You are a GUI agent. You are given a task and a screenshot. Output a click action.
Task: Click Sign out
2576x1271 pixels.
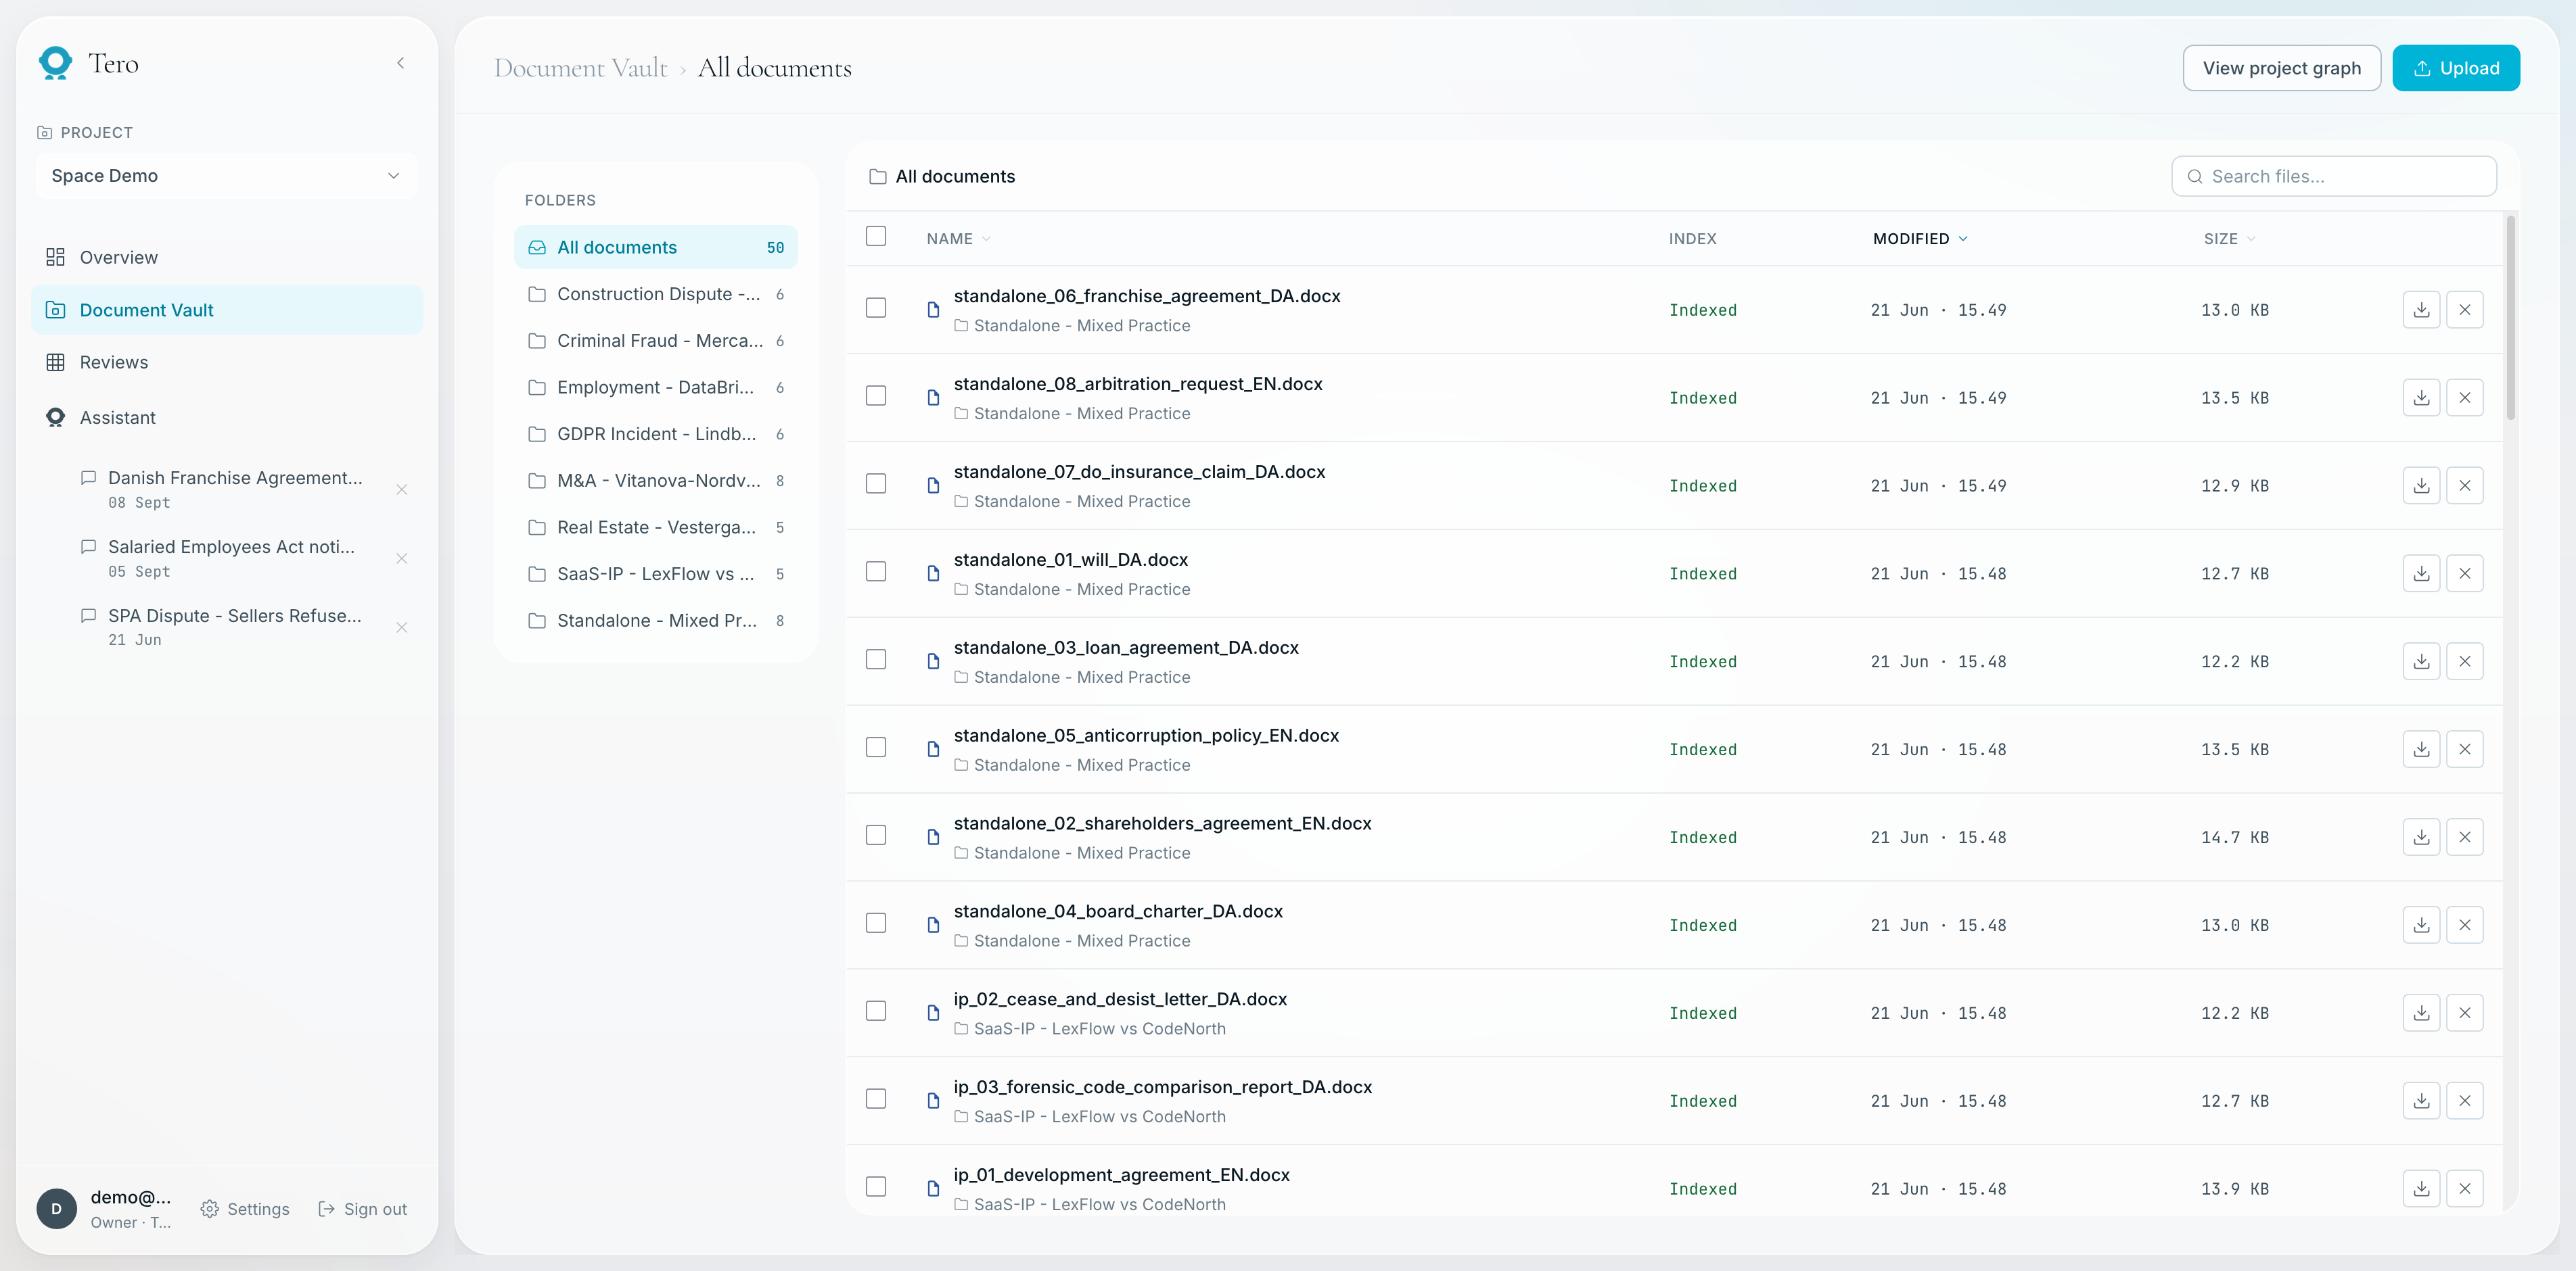pyautogui.click(x=362, y=1209)
